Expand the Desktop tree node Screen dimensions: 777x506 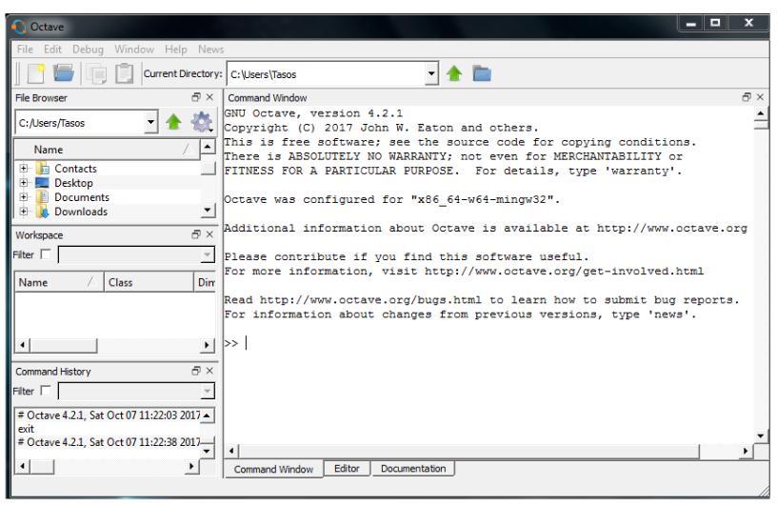(x=23, y=183)
